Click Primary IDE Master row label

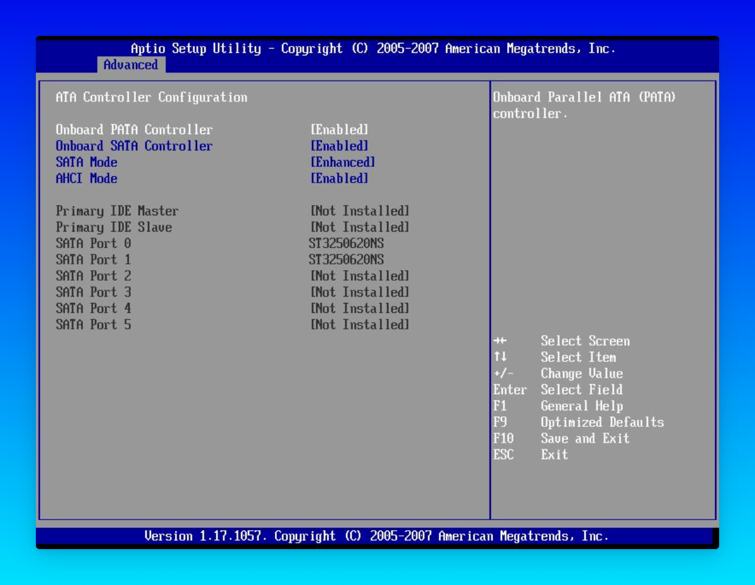point(117,211)
